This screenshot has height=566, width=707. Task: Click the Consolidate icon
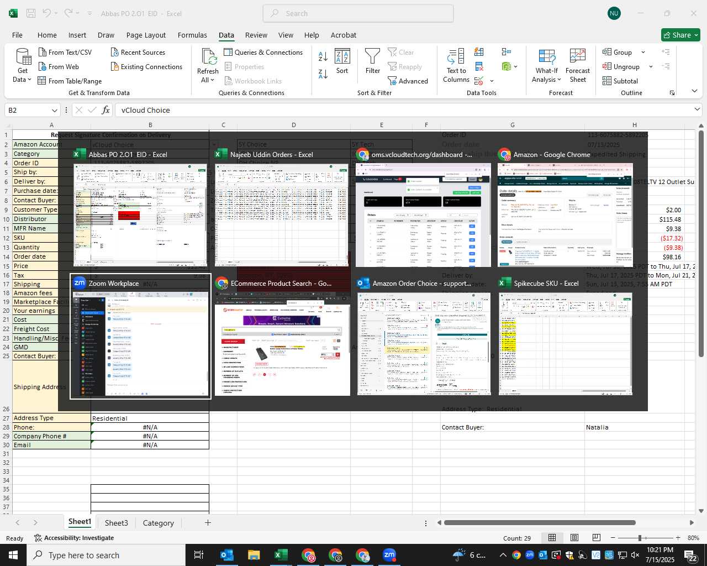506,52
